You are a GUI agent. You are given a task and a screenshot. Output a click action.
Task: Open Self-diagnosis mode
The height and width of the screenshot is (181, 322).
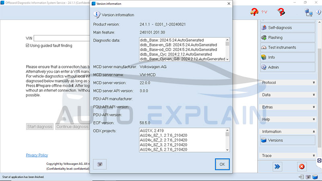tap(288, 28)
